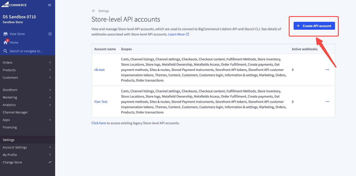Expand the Apps menu chevron
The height and width of the screenshot is (176, 356).
coord(50,120)
